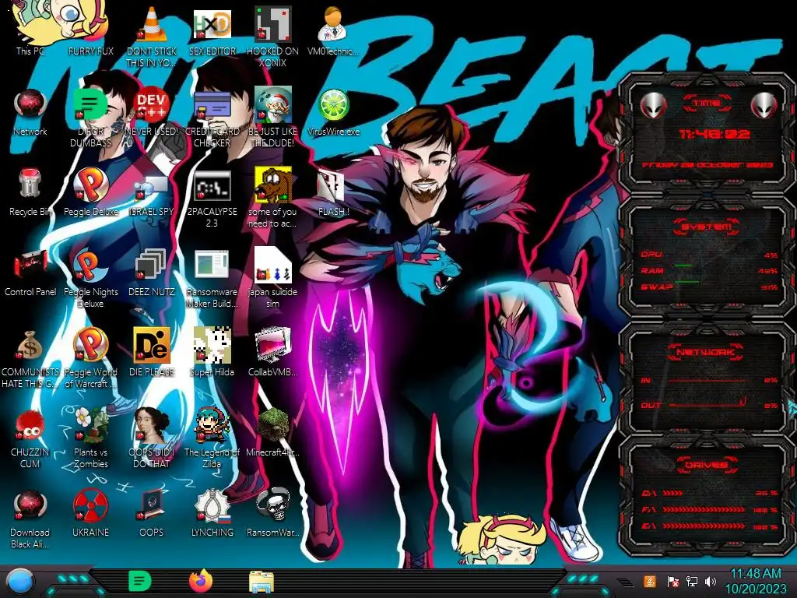
Task: Click the right alien head on the TIME widget
Action: [x=764, y=106]
